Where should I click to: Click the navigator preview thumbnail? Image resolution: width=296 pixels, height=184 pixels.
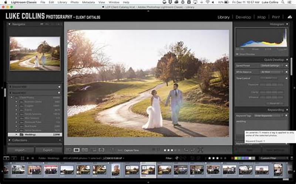click(x=35, y=53)
